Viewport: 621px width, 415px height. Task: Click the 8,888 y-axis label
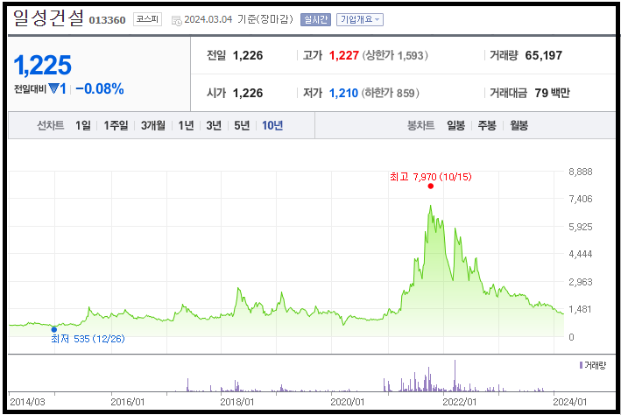click(x=581, y=172)
